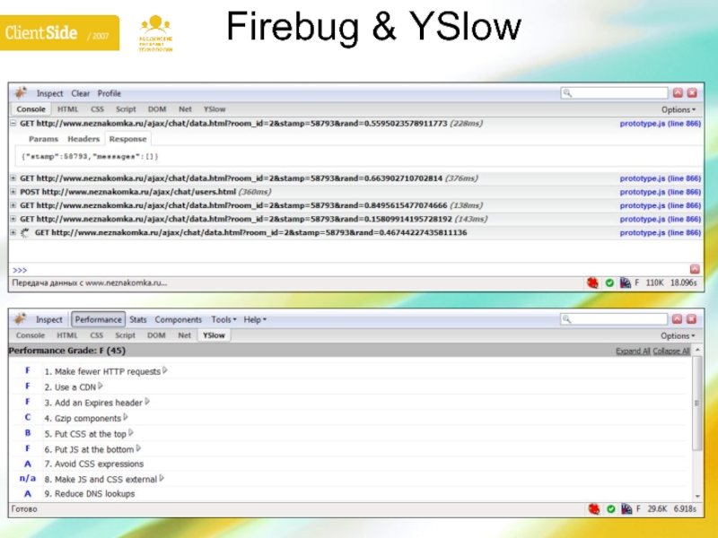Viewport: 718px width, 538px height.
Task: Open prototype.js link on the first GET row
Action: (661, 124)
